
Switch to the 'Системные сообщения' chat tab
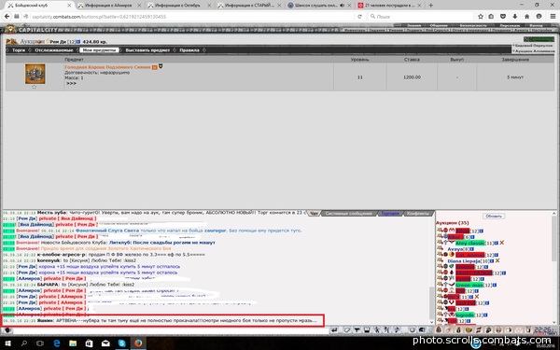tap(348, 213)
